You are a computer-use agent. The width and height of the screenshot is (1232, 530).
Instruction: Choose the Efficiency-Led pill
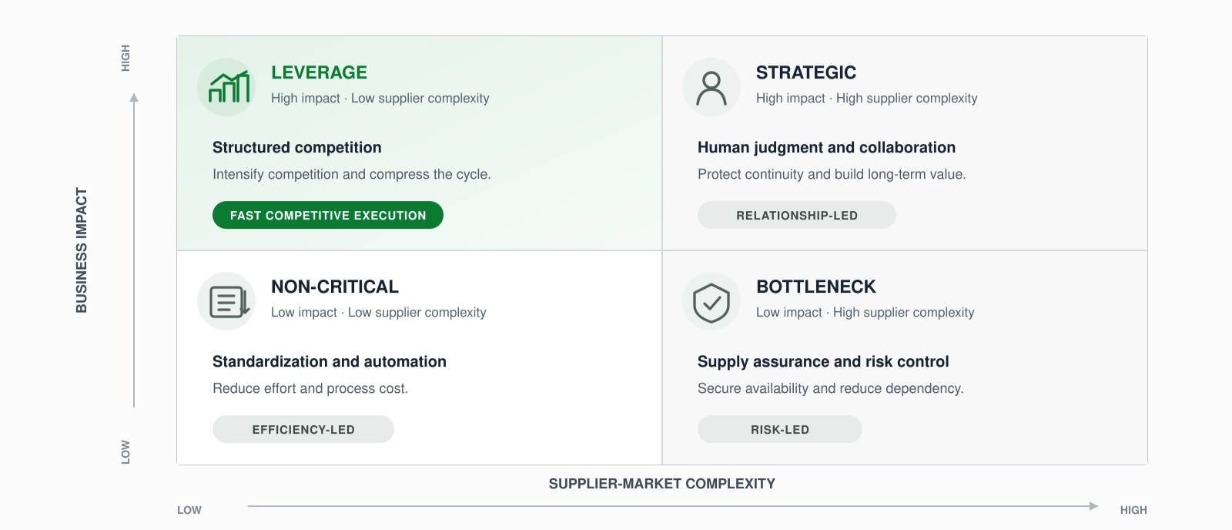click(x=303, y=429)
